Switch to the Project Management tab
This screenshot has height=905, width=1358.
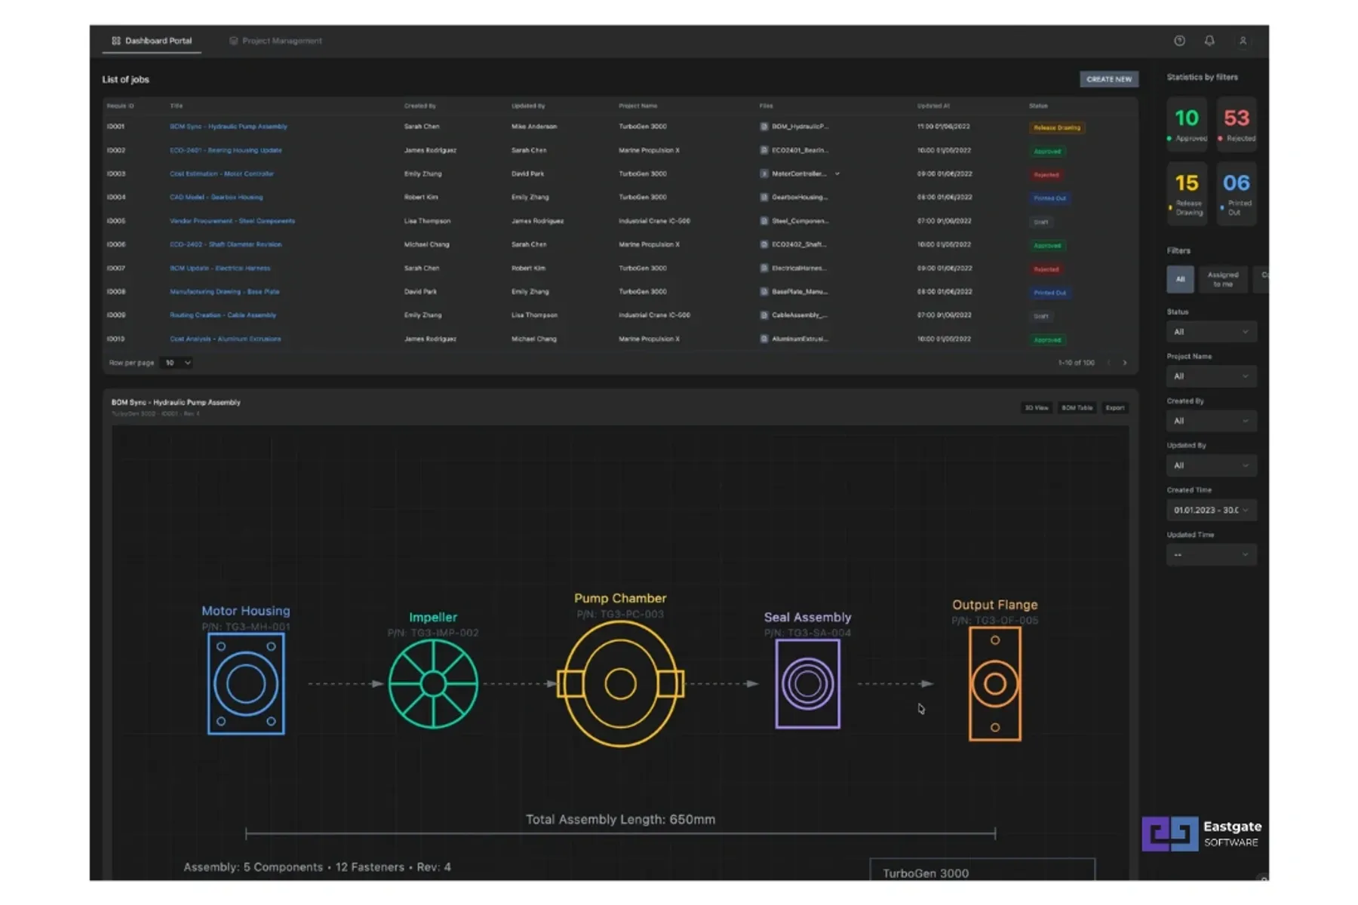(275, 41)
